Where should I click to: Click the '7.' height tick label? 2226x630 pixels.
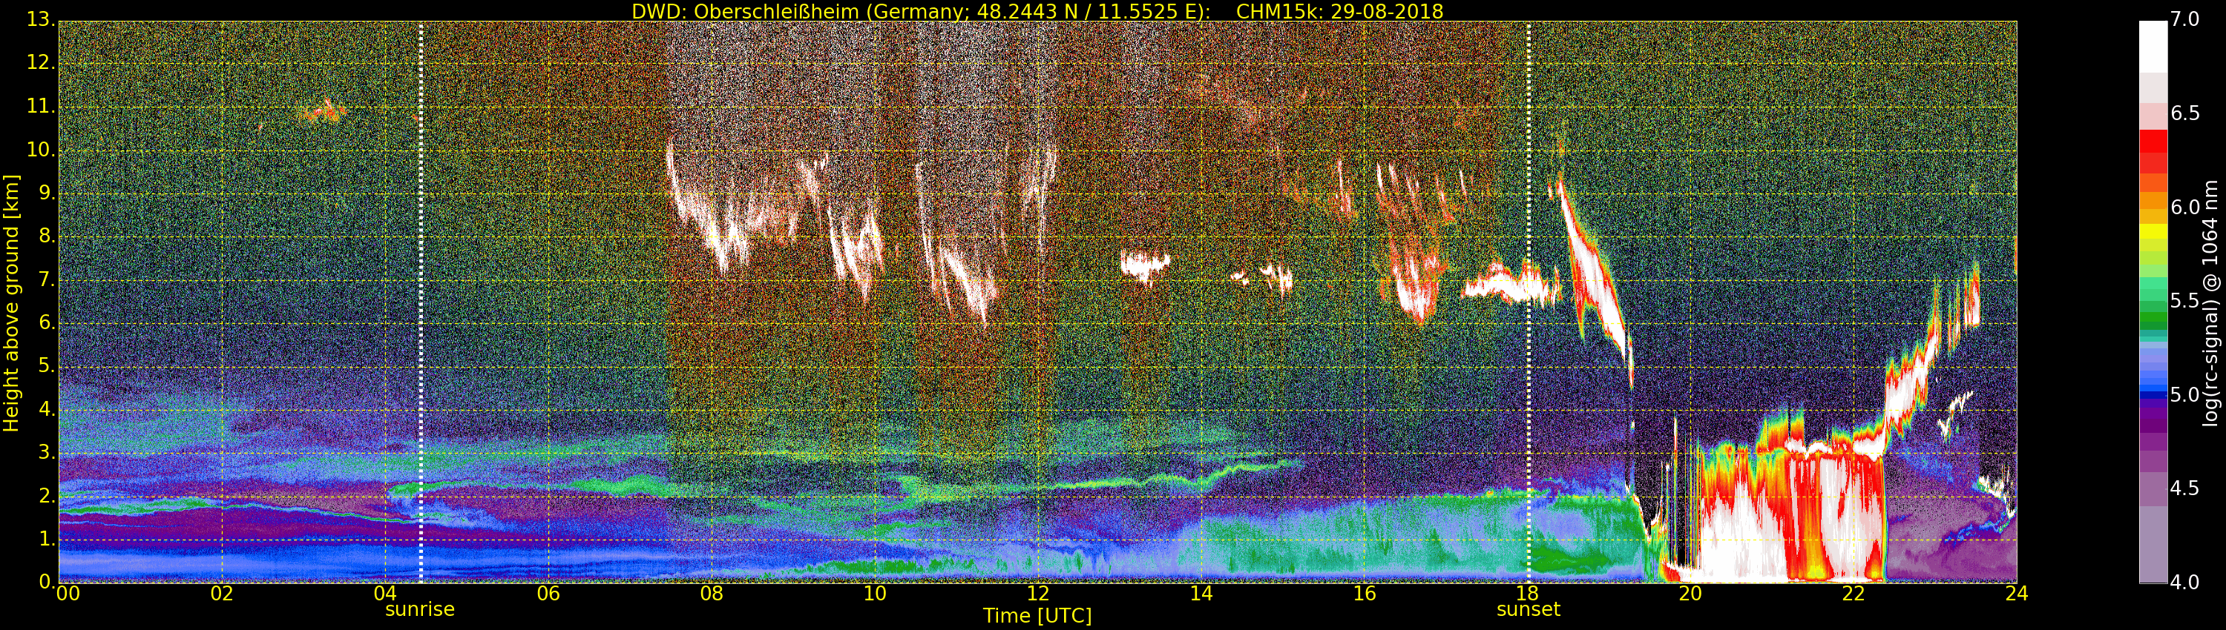coord(47,279)
